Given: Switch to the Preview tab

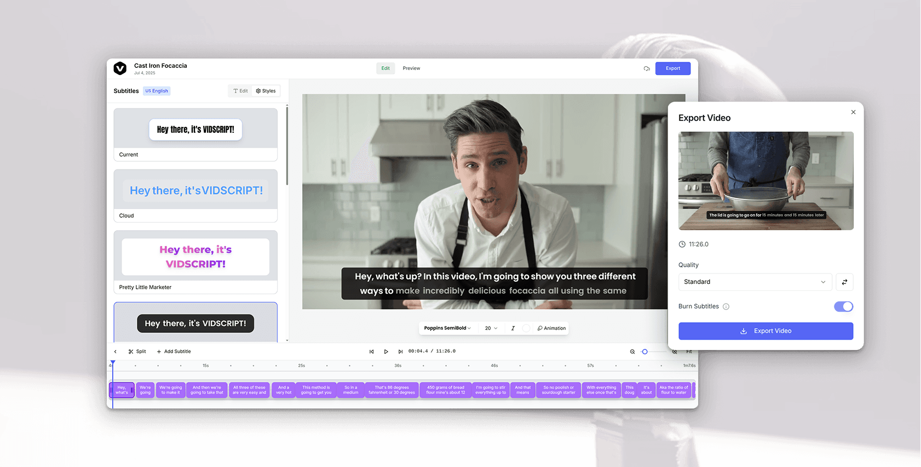Looking at the screenshot, I should (411, 68).
